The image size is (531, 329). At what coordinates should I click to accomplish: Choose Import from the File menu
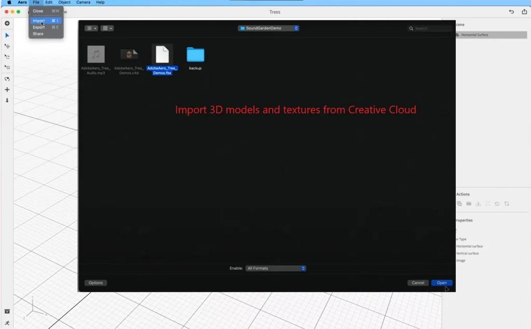(x=46, y=21)
